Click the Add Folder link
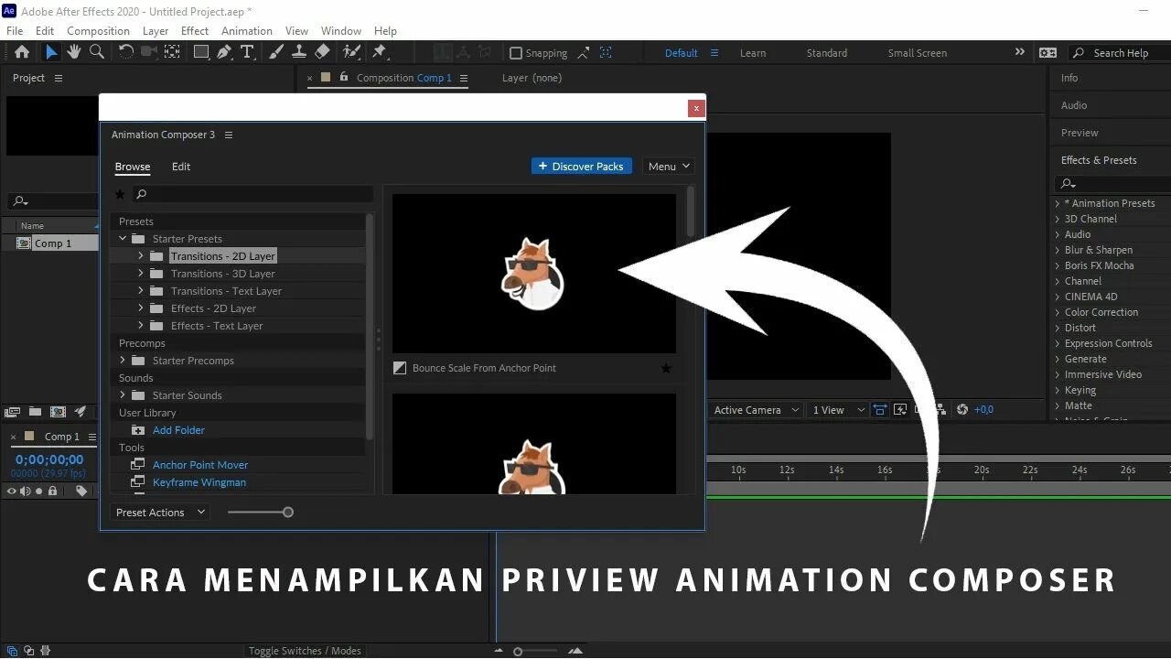Image resolution: width=1171 pixels, height=659 pixels. (x=178, y=430)
